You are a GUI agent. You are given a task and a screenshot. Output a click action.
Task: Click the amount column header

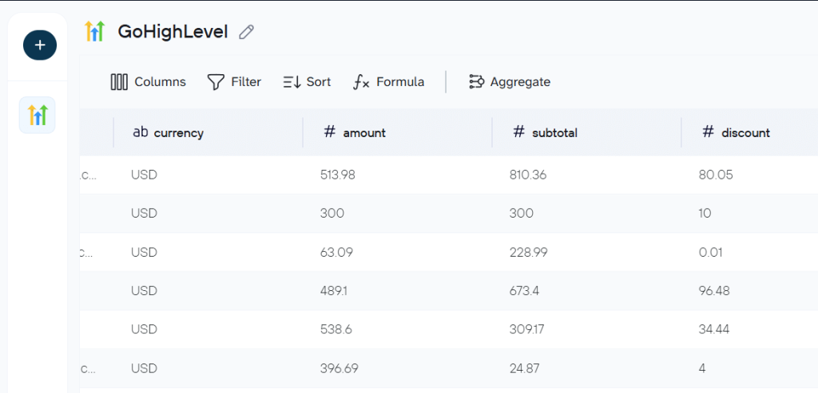364,133
